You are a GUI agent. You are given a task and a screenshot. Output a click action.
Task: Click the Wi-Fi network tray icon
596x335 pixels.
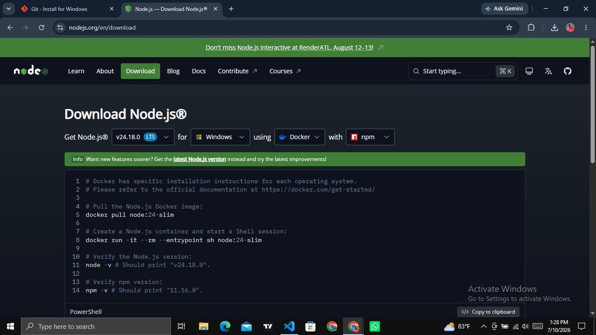[516, 326]
